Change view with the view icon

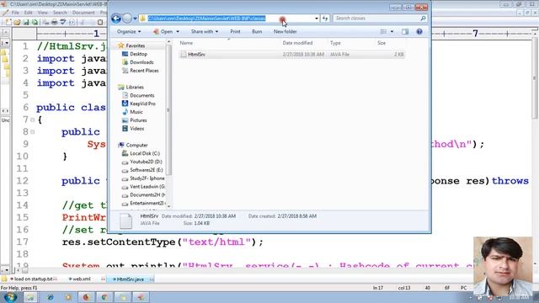coord(384,32)
